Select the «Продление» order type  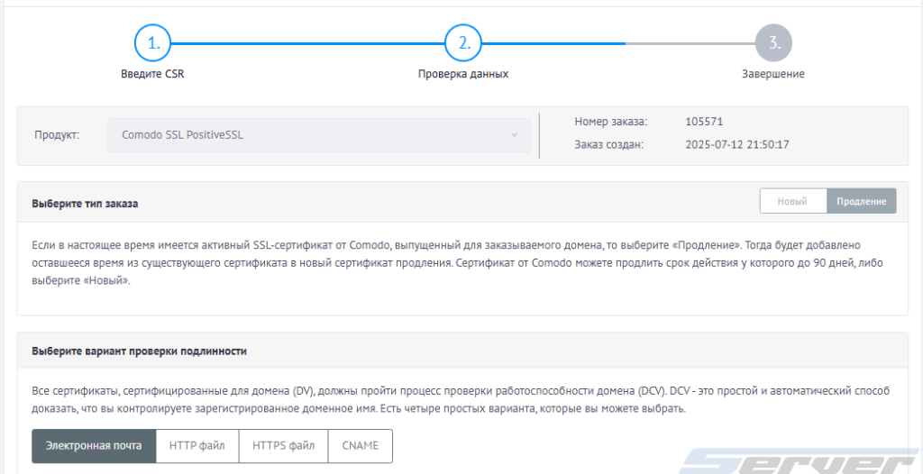(x=861, y=201)
